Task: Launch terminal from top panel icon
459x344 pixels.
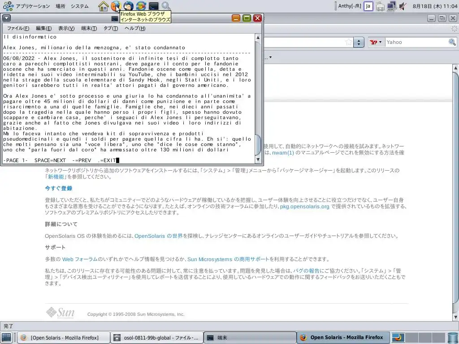Action: coord(153,6)
